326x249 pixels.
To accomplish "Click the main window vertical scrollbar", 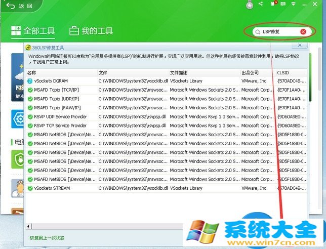I will click(319, 69).
